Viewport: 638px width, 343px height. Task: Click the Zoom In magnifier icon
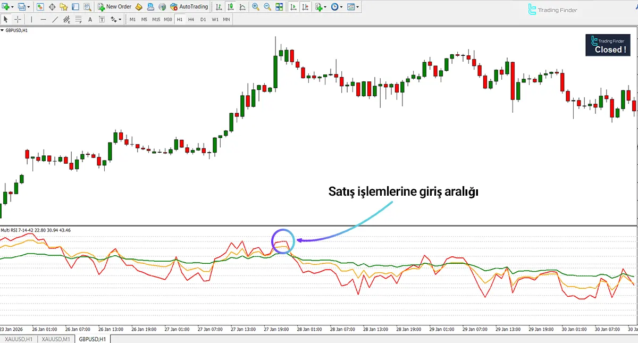pyautogui.click(x=255, y=6)
